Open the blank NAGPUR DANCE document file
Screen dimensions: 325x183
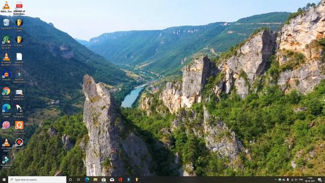click(x=19, y=59)
